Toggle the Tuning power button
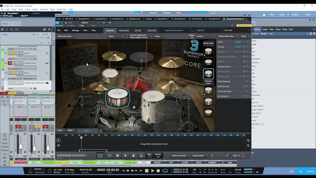Image resolution: width=316 pixels, height=178 pixels. pyautogui.click(x=244, y=47)
